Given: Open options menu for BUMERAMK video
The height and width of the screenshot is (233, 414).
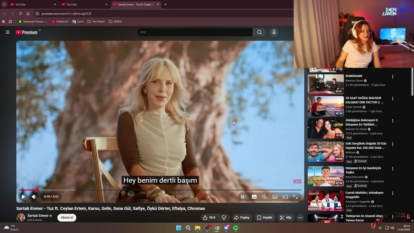Looking at the screenshot, I should 393,77.
